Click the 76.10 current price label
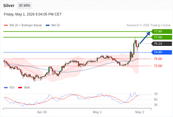This screenshot has width=173, height=117. pyautogui.click(x=162, y=44)
